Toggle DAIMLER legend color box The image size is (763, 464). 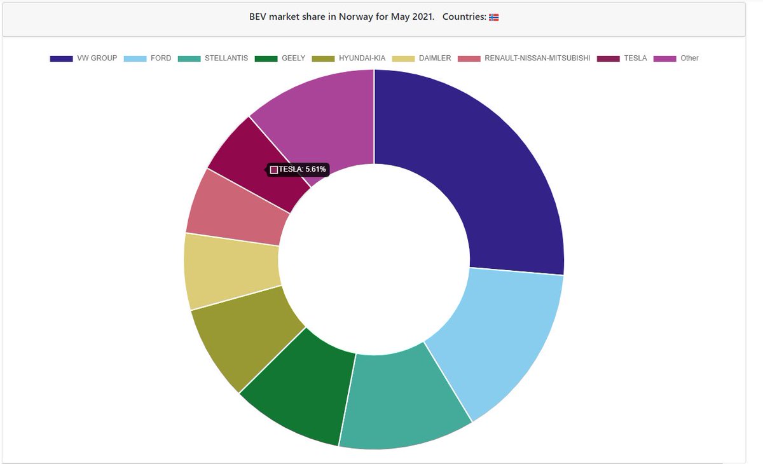tap(404, 58)
